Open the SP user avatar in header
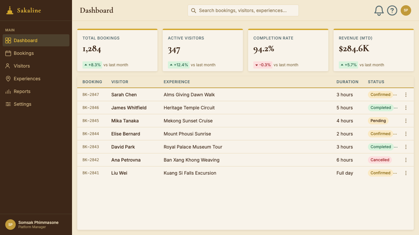 pyautogui.click(x=406, y=10)
